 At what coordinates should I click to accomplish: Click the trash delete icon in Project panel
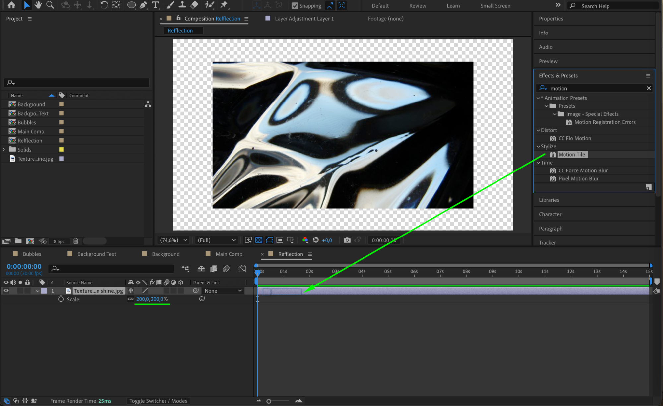pos(76,241)
